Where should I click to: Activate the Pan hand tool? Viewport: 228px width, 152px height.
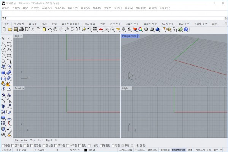point(55,30)
